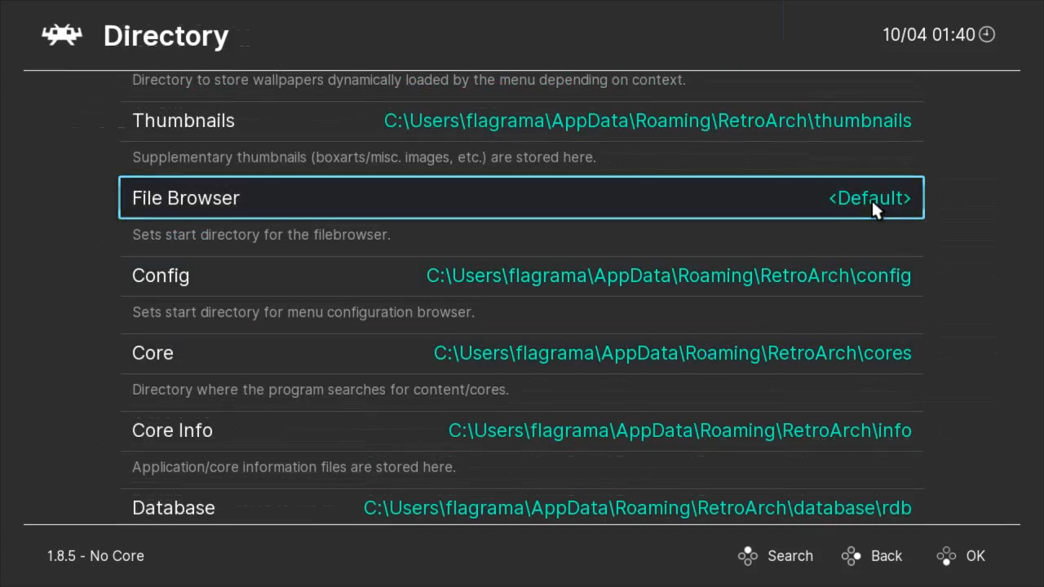Select the Core directory entry
Viewport: 1044px width, 587px height.
(x=153, y=353)
